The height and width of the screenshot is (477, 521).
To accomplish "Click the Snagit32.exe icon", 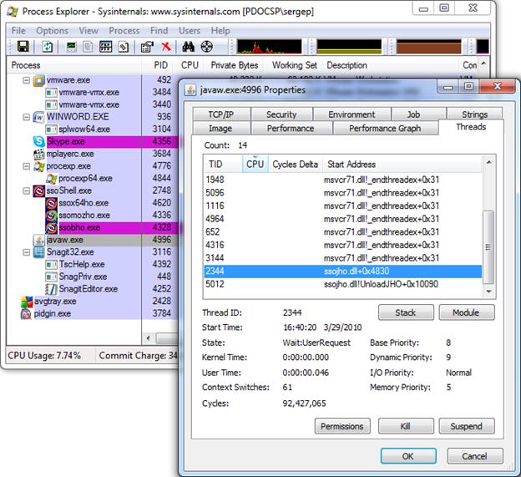I will click(x=39, y=252).
